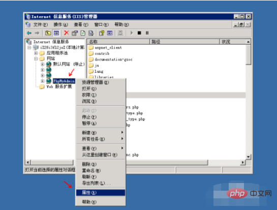Screen dimensions: 277x210
Task: Click the file list scroll up arrow
Action: 248,42
